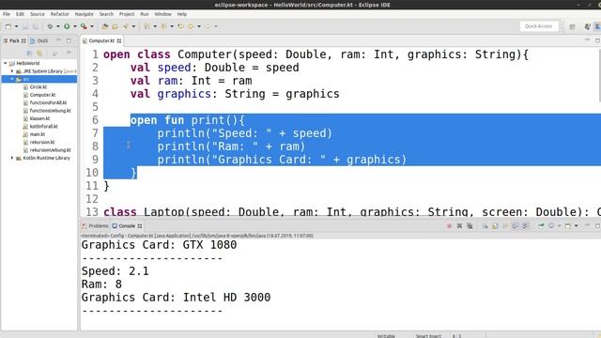Click the Save All toolbar icon
The width and height of the screenshot is (601, 338).
36,26
